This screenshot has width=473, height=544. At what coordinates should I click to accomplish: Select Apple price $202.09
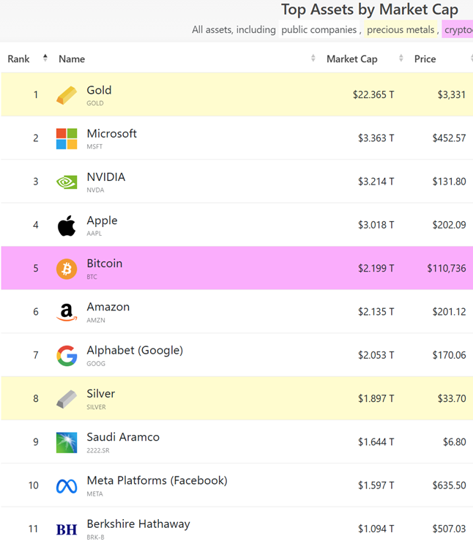pyautogui.click(x=449, y=225)
